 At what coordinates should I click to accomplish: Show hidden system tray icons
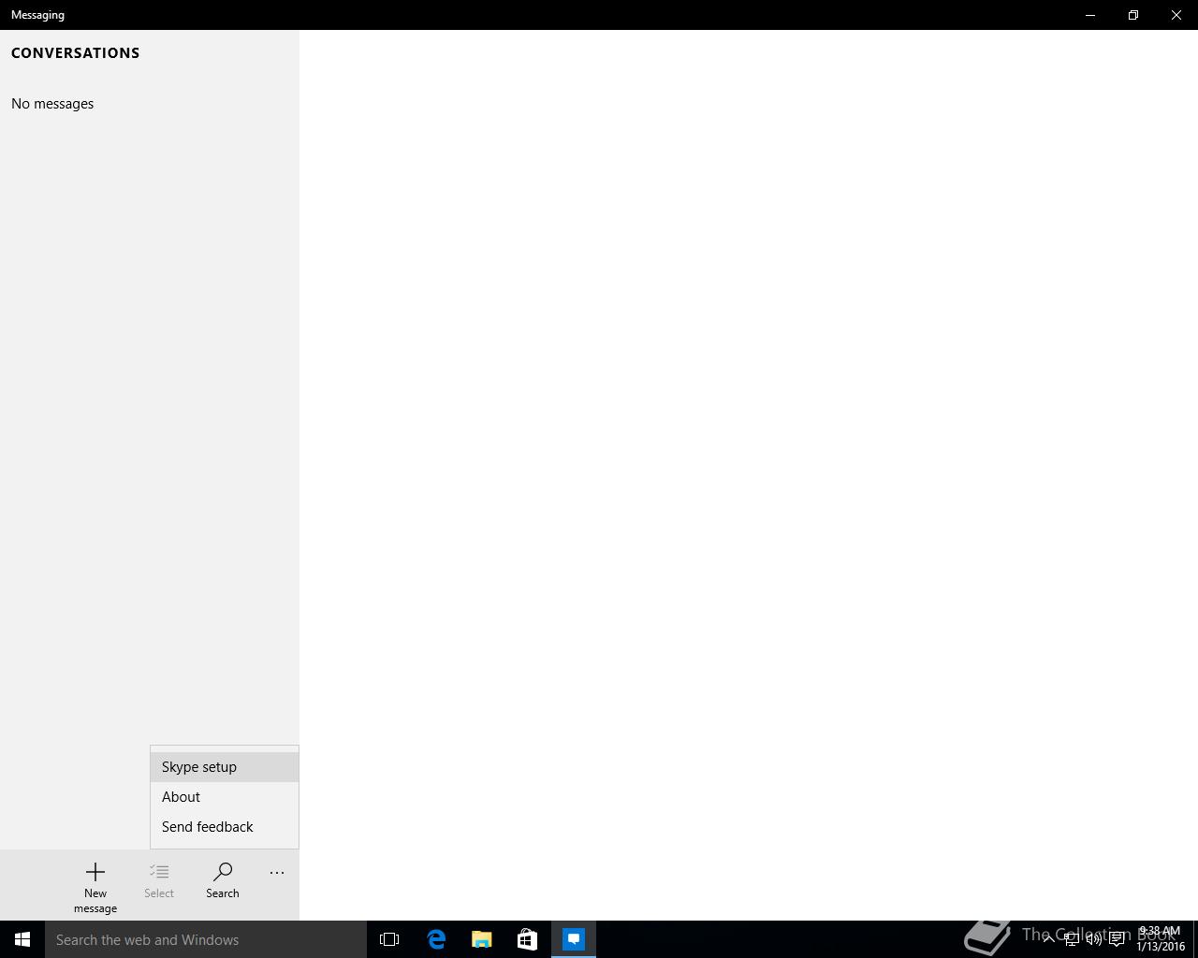pyautogui.click(x=1048, y=938)
